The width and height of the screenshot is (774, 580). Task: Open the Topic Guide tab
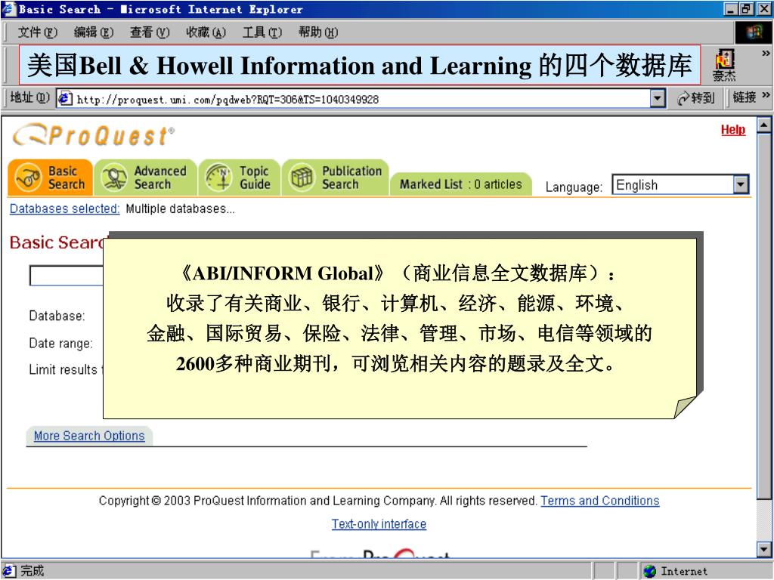(240, 177)
